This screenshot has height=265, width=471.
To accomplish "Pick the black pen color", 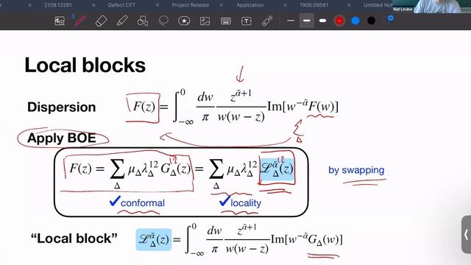I will click(371, 21).
